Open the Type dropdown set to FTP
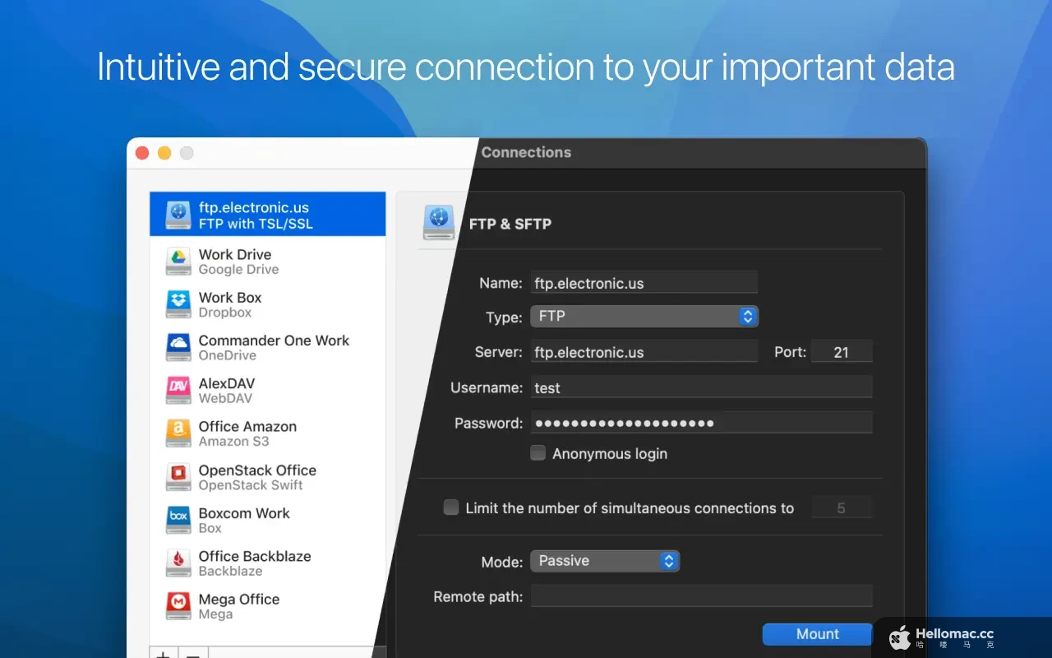This screenshot has width=1052, height=658. click(644, 316)
